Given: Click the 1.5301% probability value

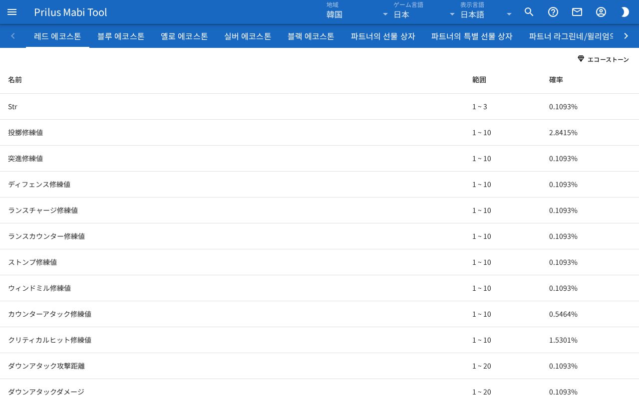Looking at the screenshot, I should coord(563,340).
